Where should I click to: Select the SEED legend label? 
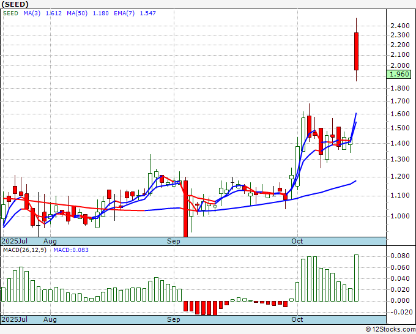[10, 13]
